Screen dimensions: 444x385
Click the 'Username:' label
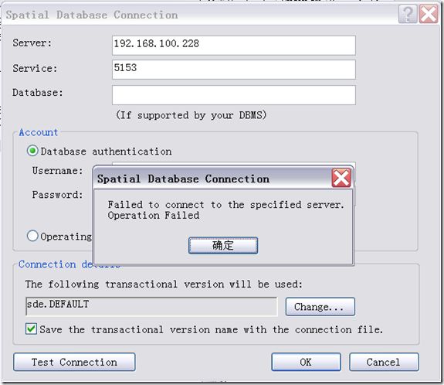click(57, 171)
